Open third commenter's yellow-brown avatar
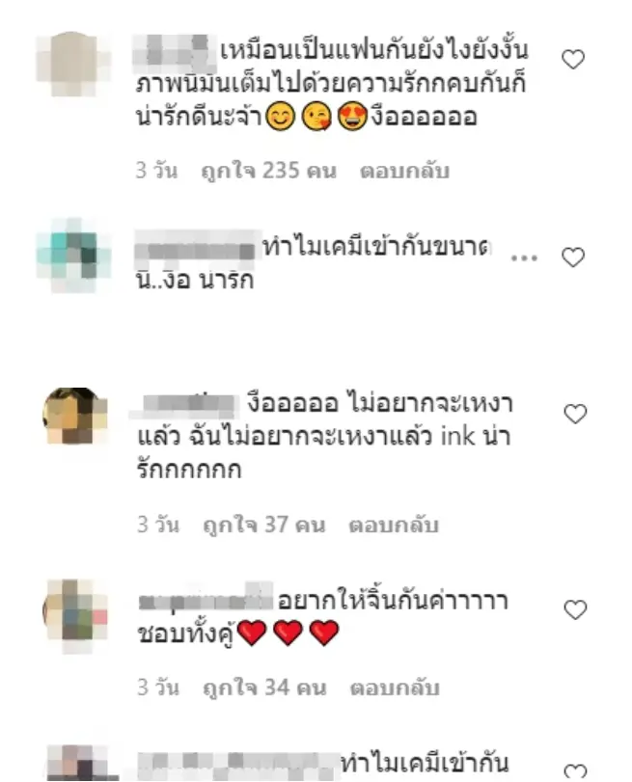This screenshot has height=782, width=632. [x=75, y=416]
